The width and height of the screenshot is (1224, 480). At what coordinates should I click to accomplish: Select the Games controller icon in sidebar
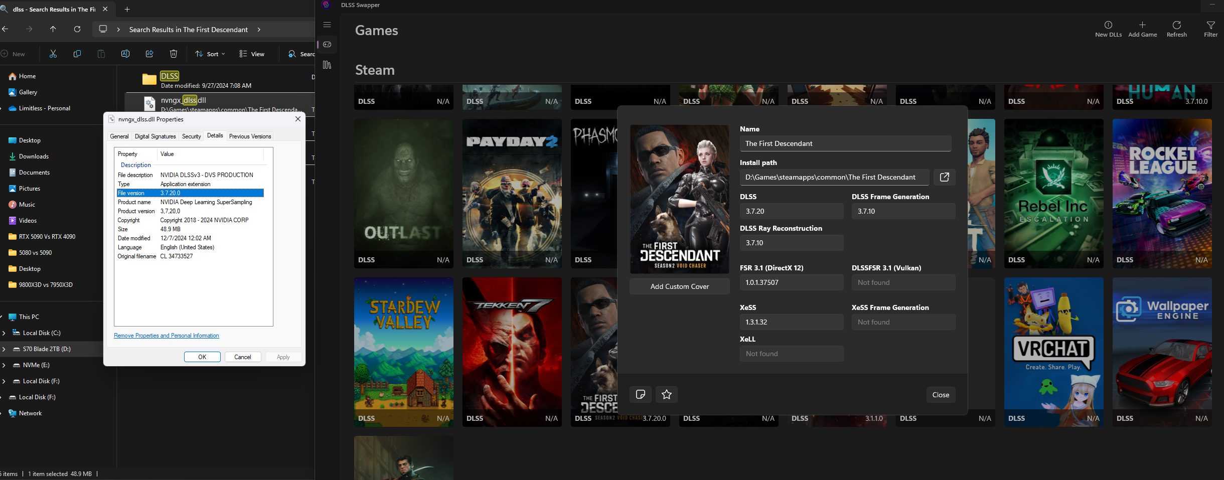pos(327,45)
